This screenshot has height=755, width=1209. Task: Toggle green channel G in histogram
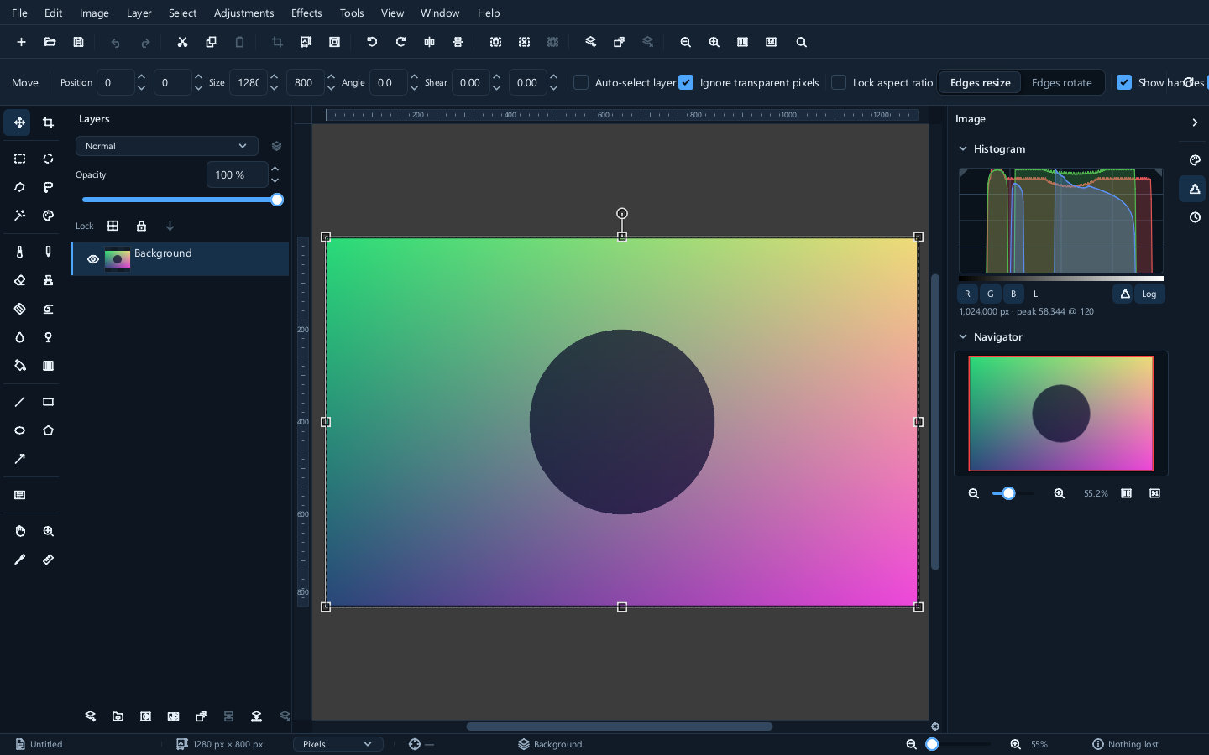click(x=991, y=294)
